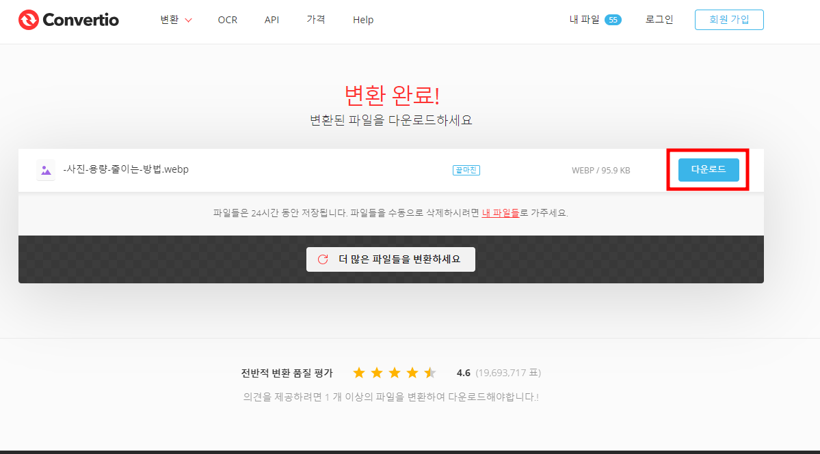Click the 다운로드 download button
Viewport: 820px width, 454px height.
(x=709, y=170)
